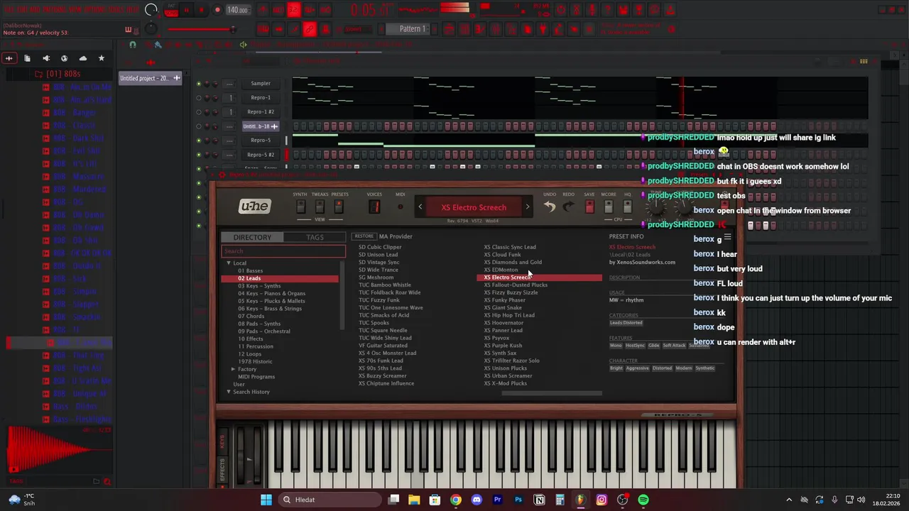Select the SD Cubic Clipper preset
The image size is (909, 511).
(x=380, y=247)
